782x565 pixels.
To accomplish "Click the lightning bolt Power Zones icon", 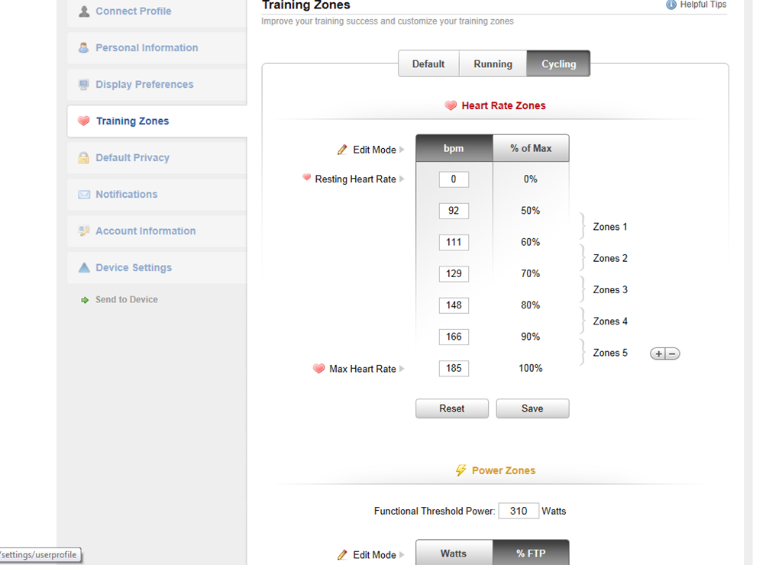I will tap(460, 470).
